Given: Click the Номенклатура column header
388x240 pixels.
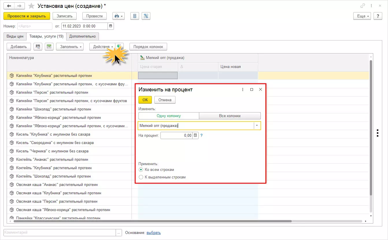Looking at the screenshot, I should click(x=69, y=62).
